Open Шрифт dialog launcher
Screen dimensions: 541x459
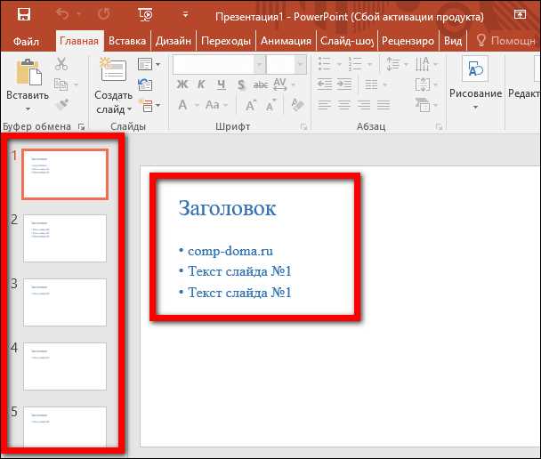[303, 126]
